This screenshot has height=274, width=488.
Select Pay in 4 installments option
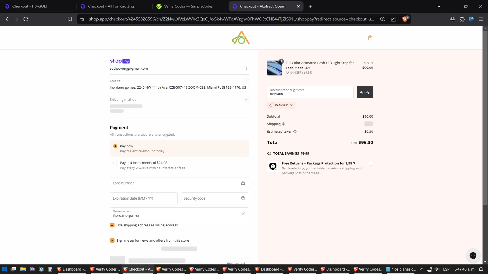(x=115, y=163)
